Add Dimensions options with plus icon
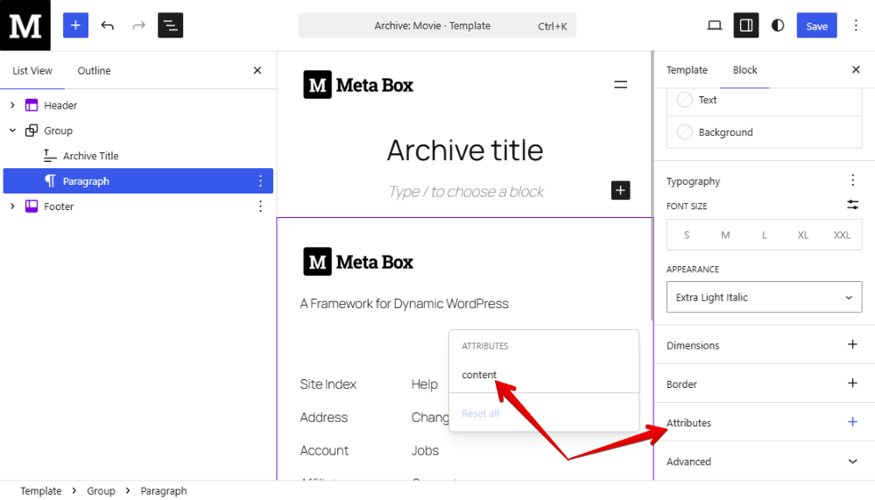Screen dimensions: 875x500 tap(853, 344)
